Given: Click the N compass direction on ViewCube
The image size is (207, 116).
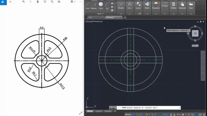Looking at the screenshot, I should pos(195,26).
